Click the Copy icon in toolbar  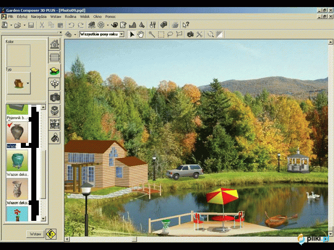(x=51, y=25)
